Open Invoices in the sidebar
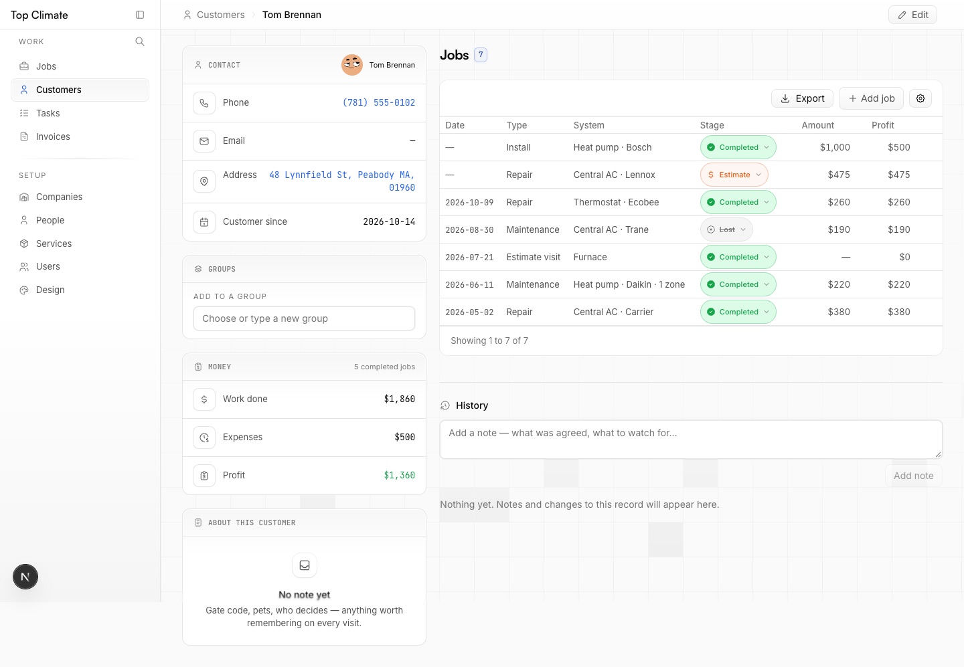This screenshot has width=964, height=667. pos(80,136)
